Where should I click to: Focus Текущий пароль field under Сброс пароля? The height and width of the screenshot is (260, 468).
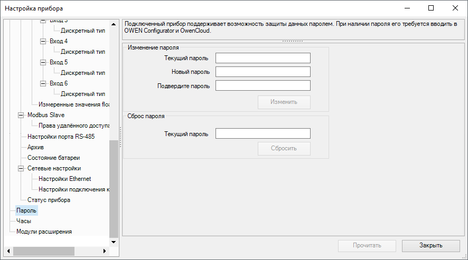tap(263, 134)
